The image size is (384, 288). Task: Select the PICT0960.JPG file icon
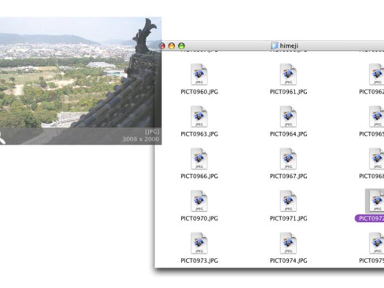pyautogui.click(x=199, y=74)
